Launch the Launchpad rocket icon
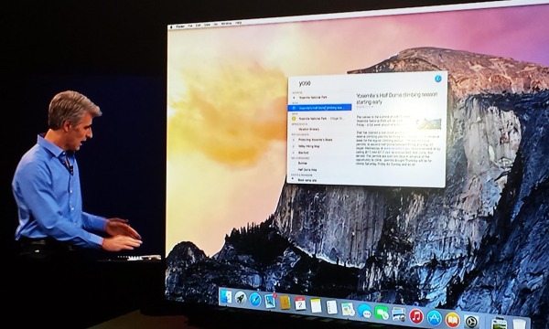Viewport: 549px width, 329px height. (241, 298)
